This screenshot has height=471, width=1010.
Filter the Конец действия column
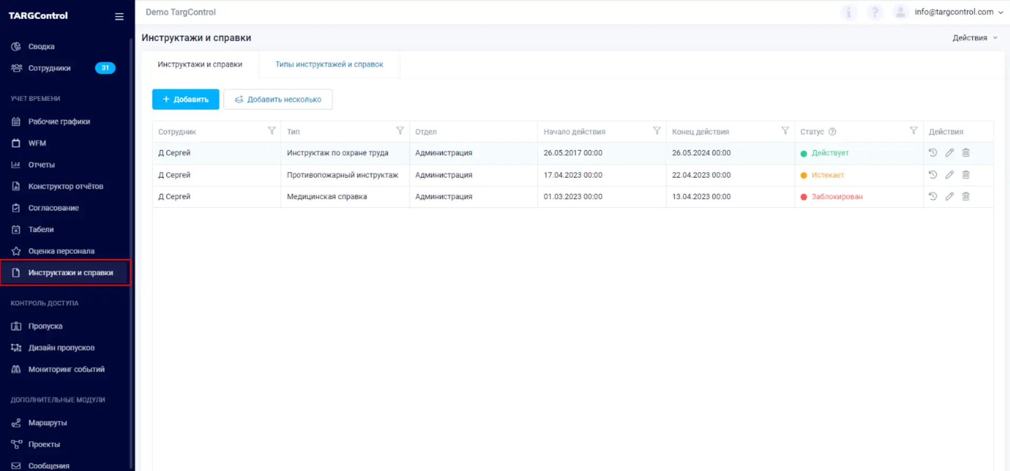click(x=785, y=131)
